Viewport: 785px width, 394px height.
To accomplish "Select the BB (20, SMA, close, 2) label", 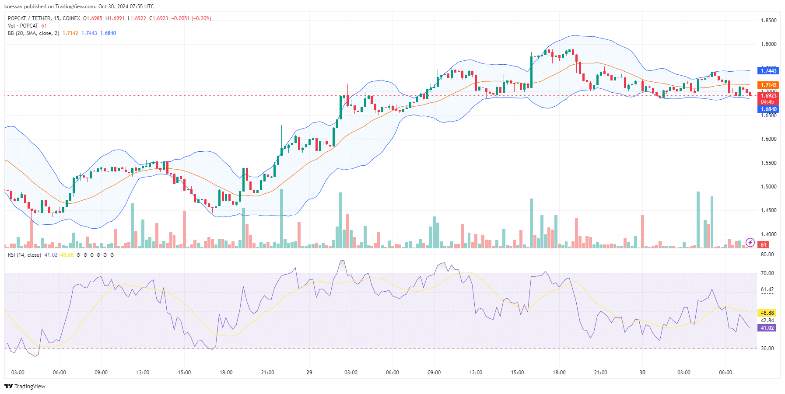I will click(33, 33).
